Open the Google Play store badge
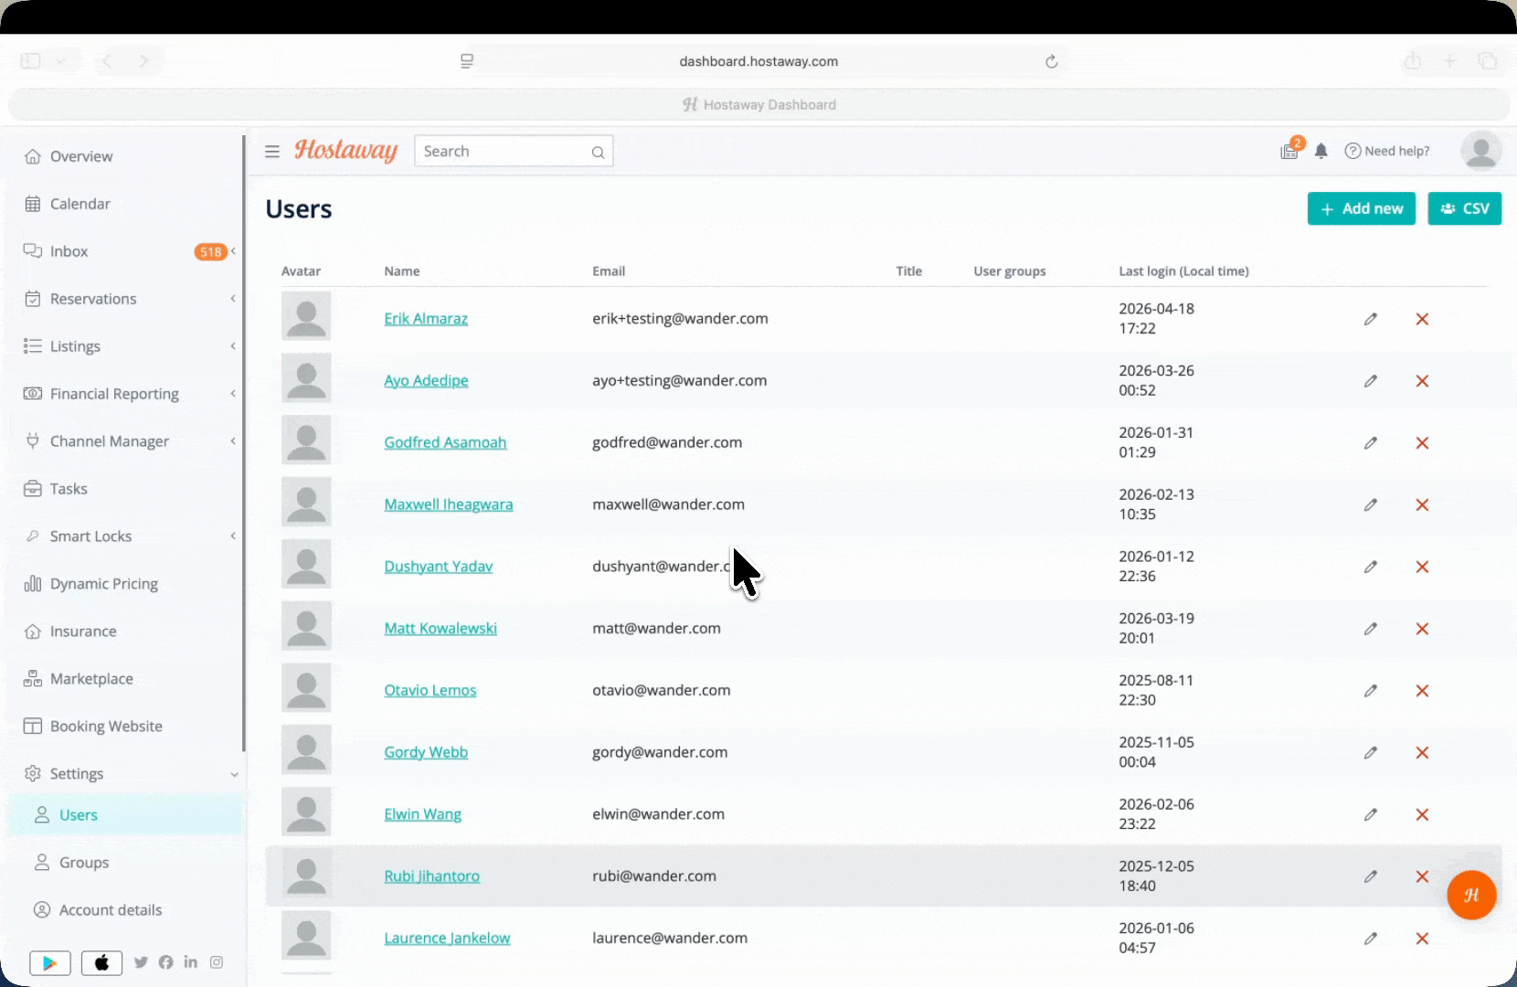1517x987 pixels. coord(50,962)
